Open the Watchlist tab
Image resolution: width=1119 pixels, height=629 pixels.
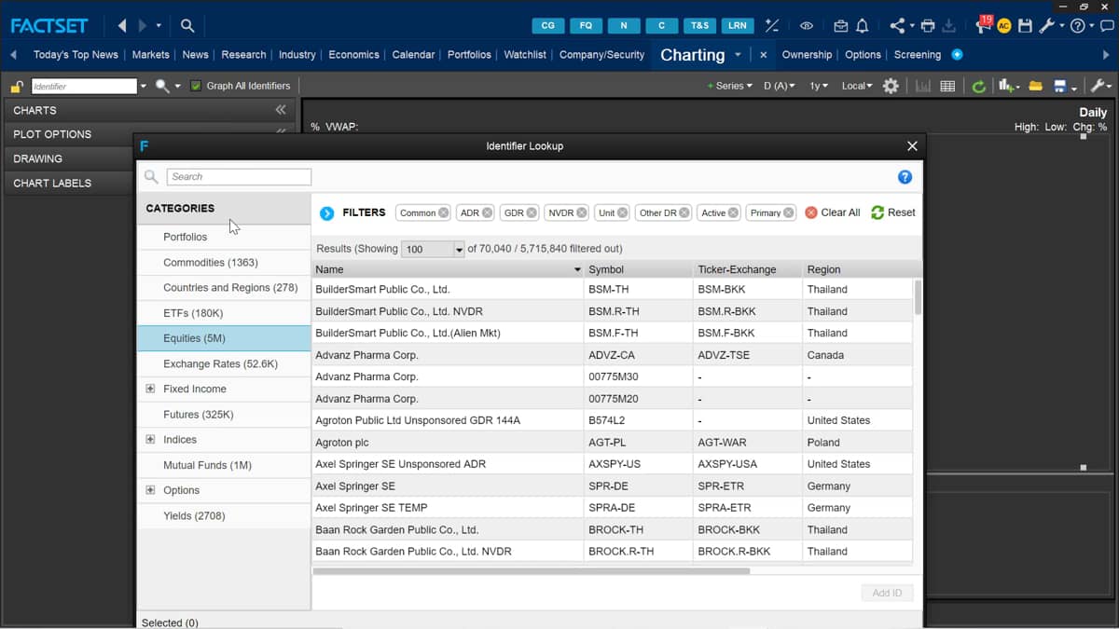[x=525, y=54]
